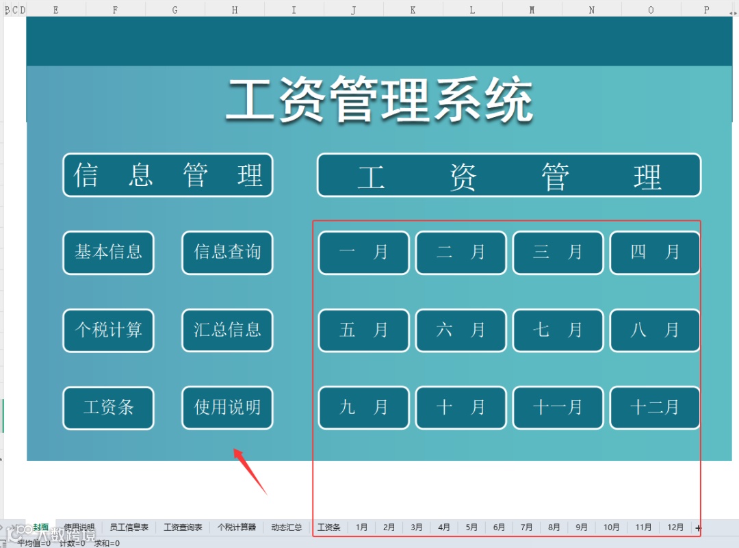The height and width of the screenshot is (548, 739).
Task: Select the 信息管理 header shape
Action: coord(168,175)
